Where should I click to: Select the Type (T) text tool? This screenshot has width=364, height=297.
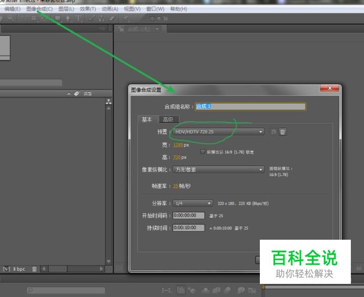(78, 18)
